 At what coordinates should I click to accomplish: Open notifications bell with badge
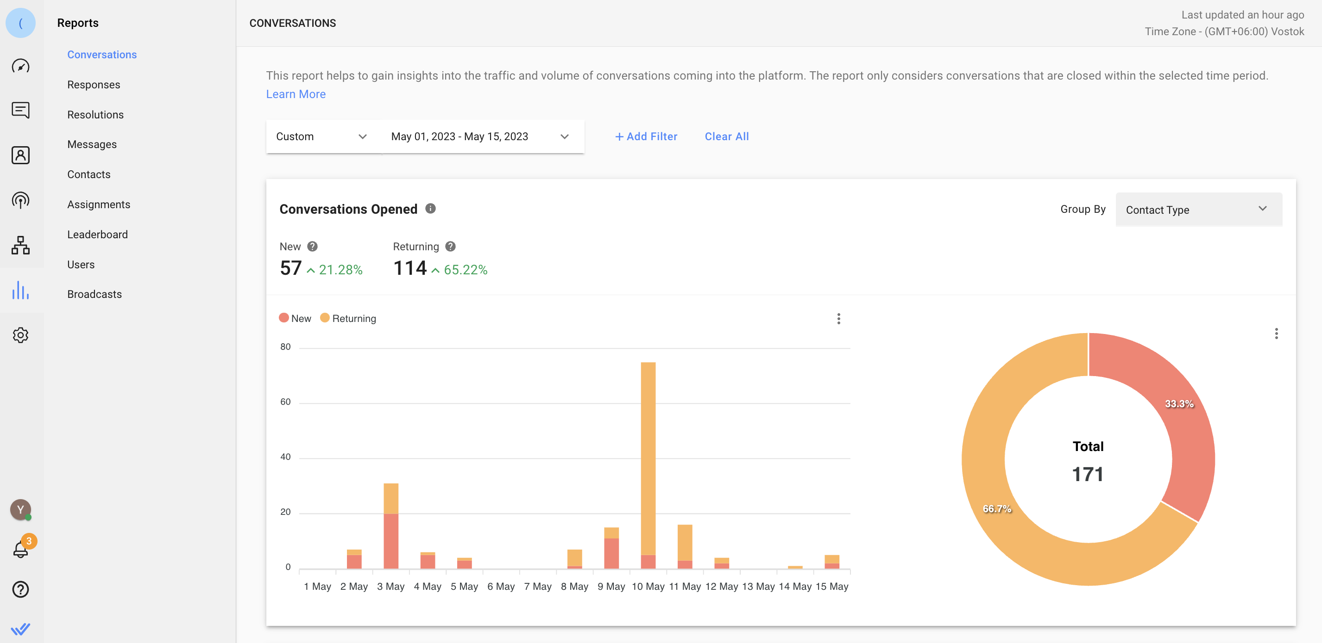point(20,549)
